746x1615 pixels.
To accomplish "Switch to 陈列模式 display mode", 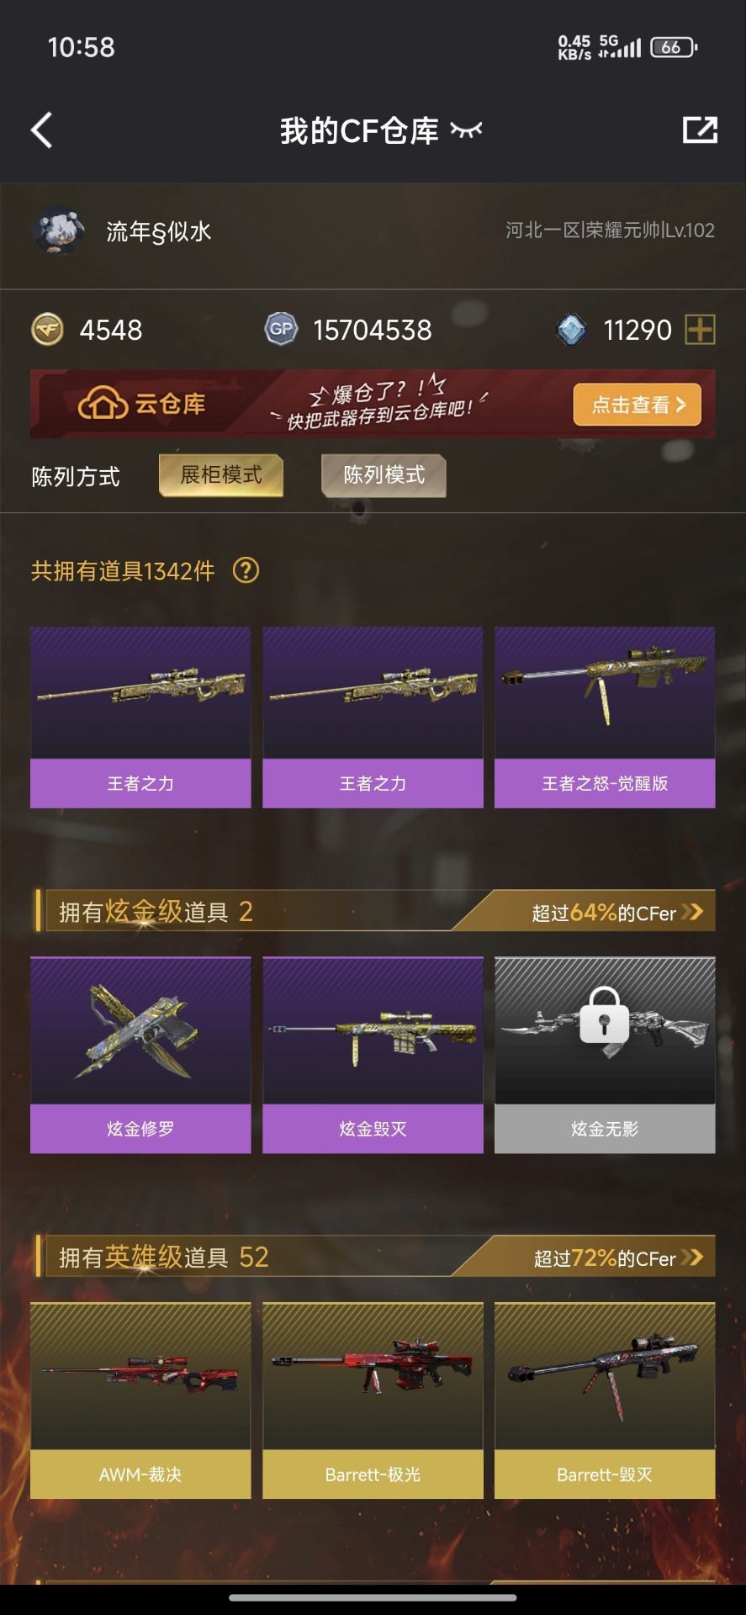I will coord(384,475).
